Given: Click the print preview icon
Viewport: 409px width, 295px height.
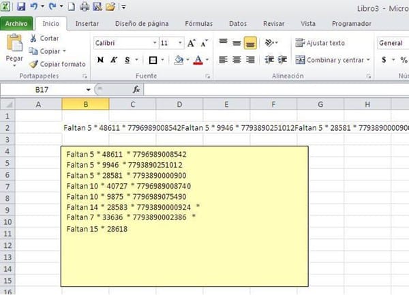Looking at the screenshot, I should (97, 6).
